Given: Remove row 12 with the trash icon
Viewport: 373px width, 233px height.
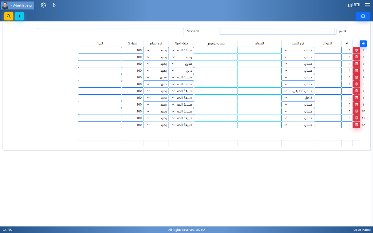Looking at the screenshot, I should coord(357,125).
